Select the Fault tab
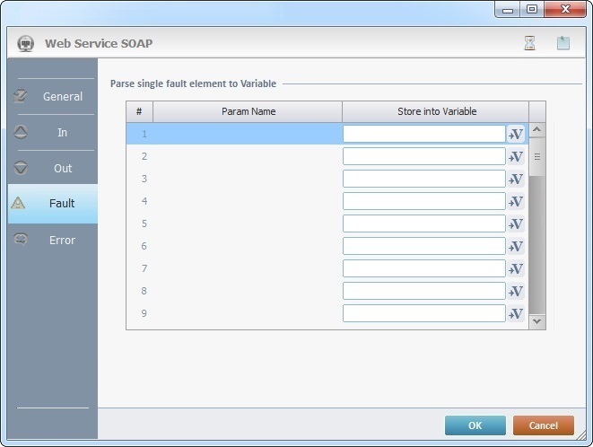The image size is (593, 447). point(53,204)
